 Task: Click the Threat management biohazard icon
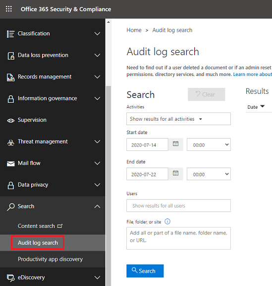point(10,143)
